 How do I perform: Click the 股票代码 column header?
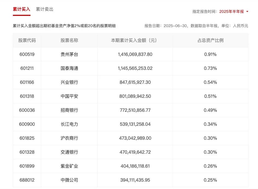pyautogui.click(x=27, y=40)
